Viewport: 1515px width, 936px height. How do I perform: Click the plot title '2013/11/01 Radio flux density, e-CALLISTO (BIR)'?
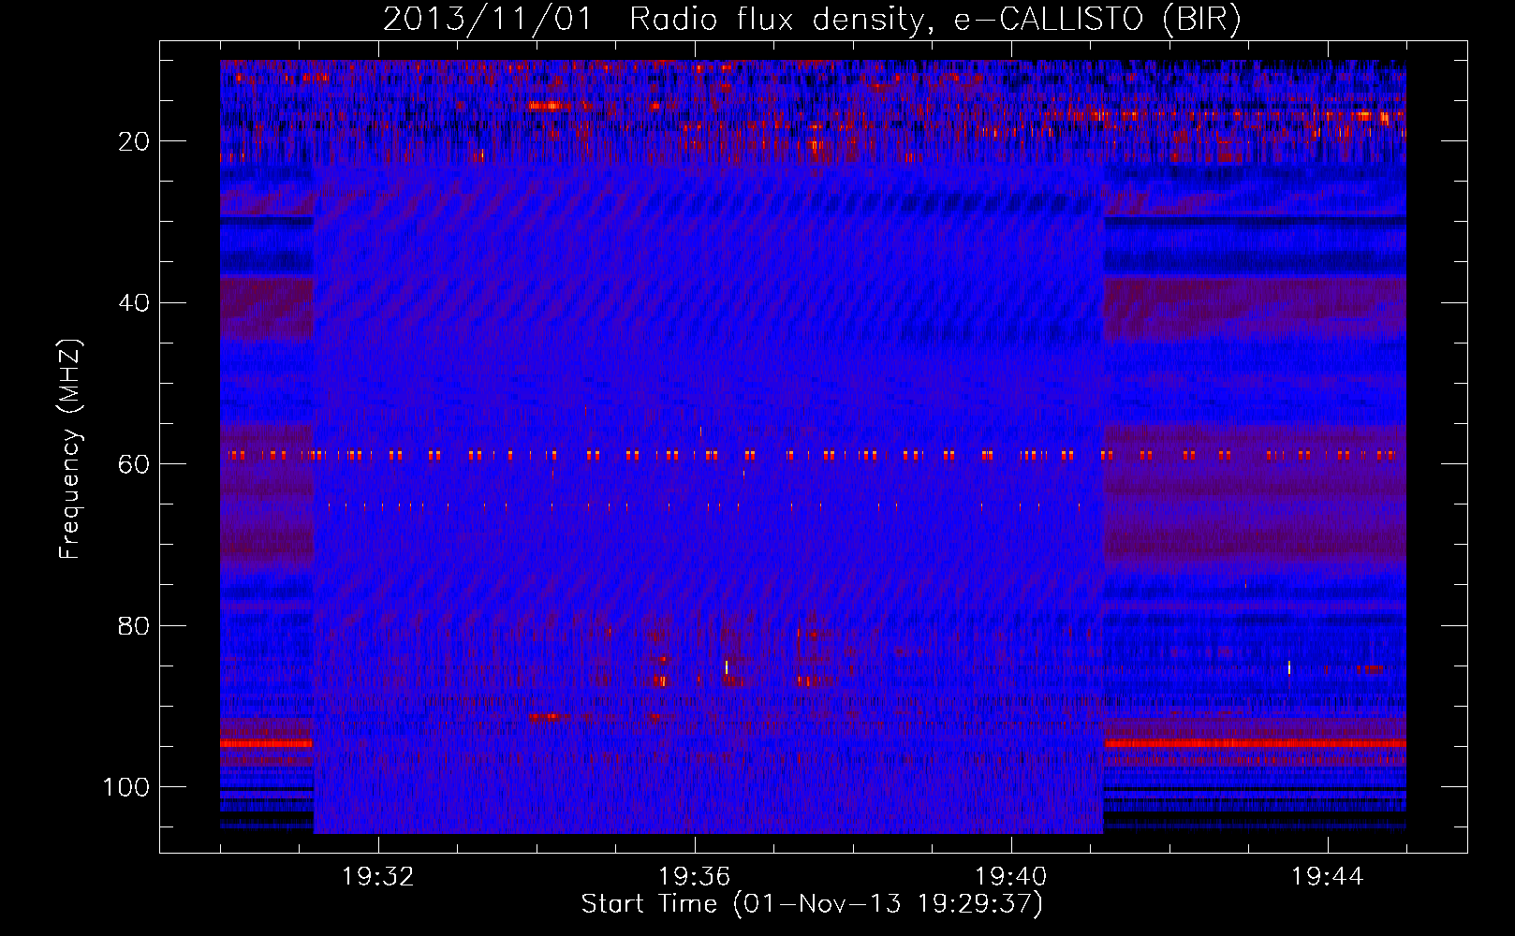pyautogui.click(x=812, y=20)
